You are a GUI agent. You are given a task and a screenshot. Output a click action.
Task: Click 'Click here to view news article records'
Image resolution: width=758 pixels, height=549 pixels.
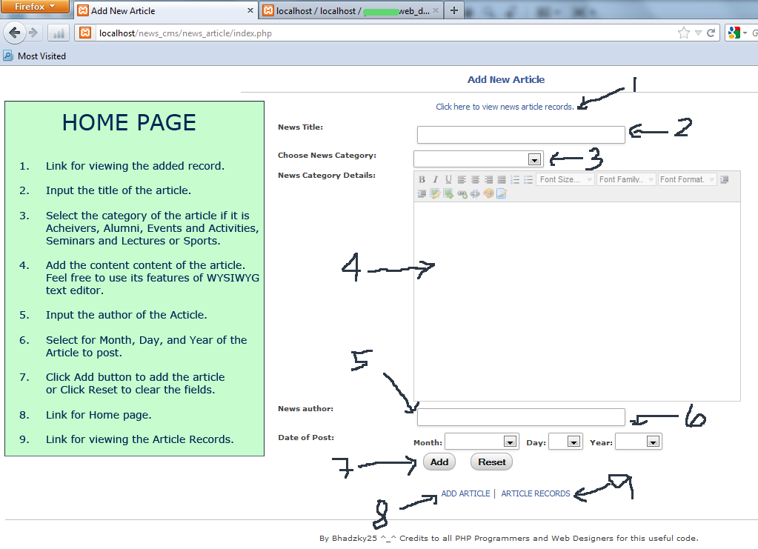click(x=505, y=107)
